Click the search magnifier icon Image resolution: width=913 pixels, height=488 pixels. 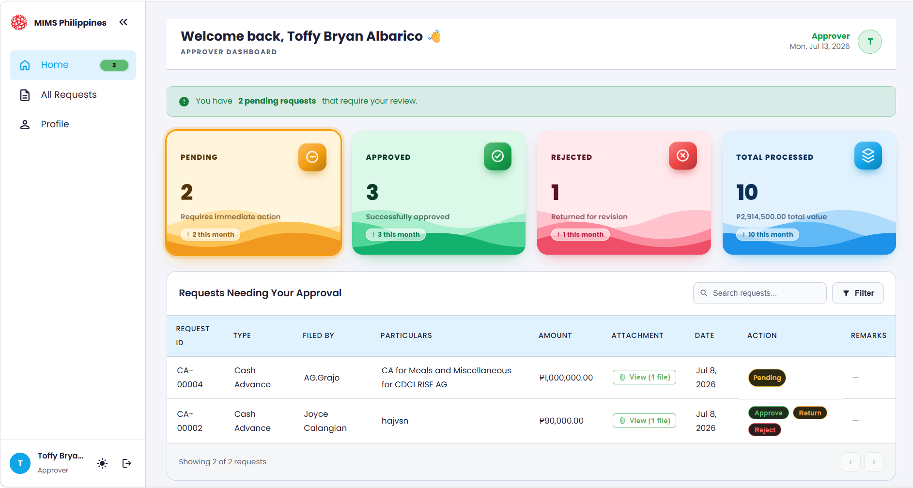(704, 293)
